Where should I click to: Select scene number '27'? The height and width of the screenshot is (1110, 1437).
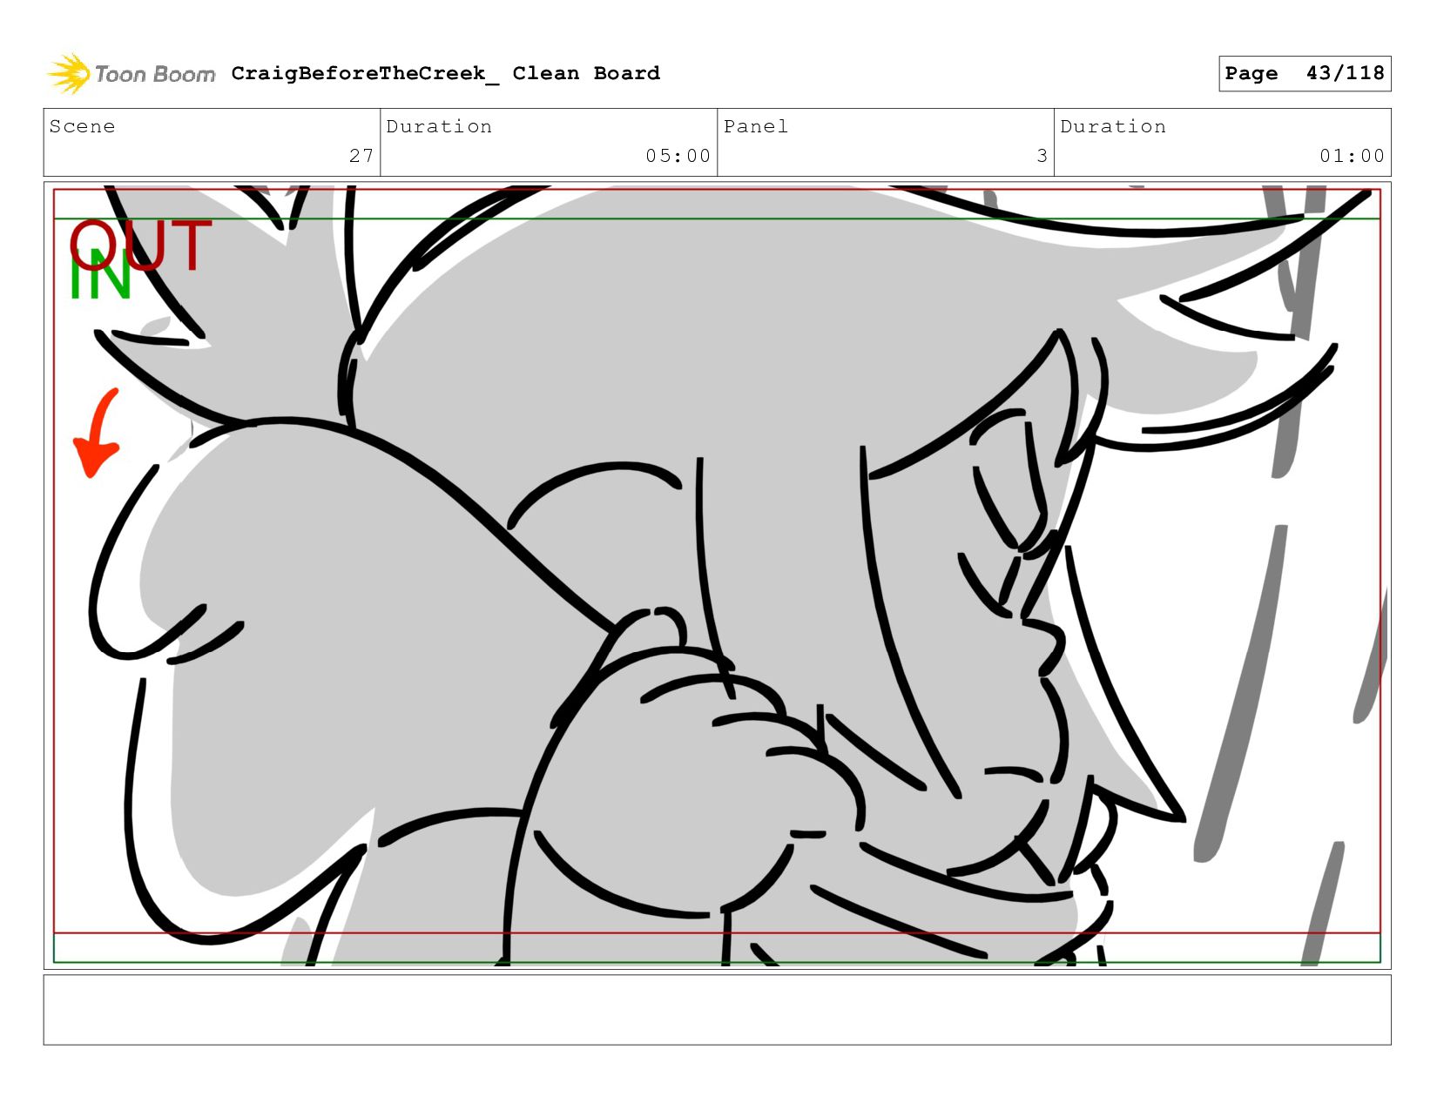tap(361, 156)
